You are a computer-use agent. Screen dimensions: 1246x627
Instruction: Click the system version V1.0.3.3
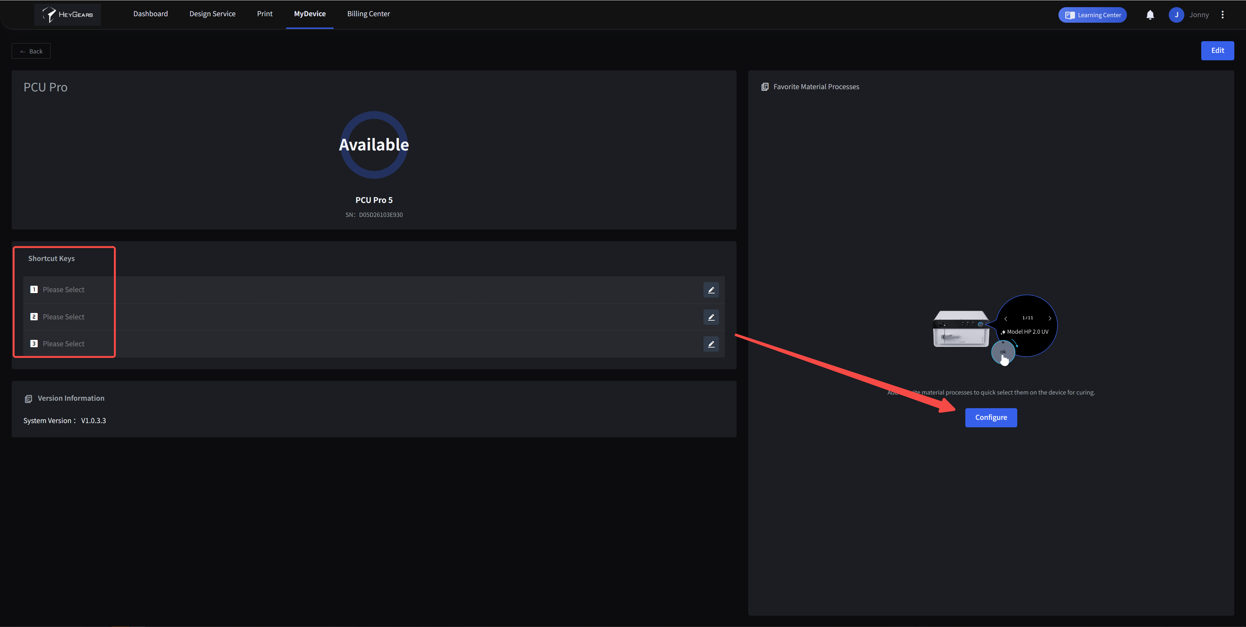click(x=93, y=420)
